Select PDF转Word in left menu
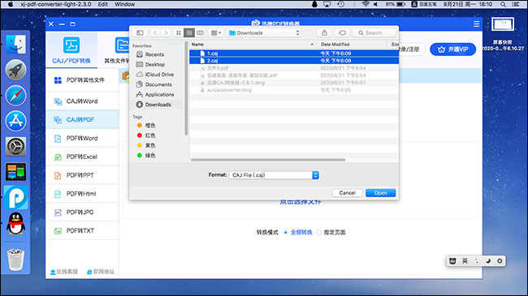Viewport: 528px width, 296px height. click(x=82, y=138)
